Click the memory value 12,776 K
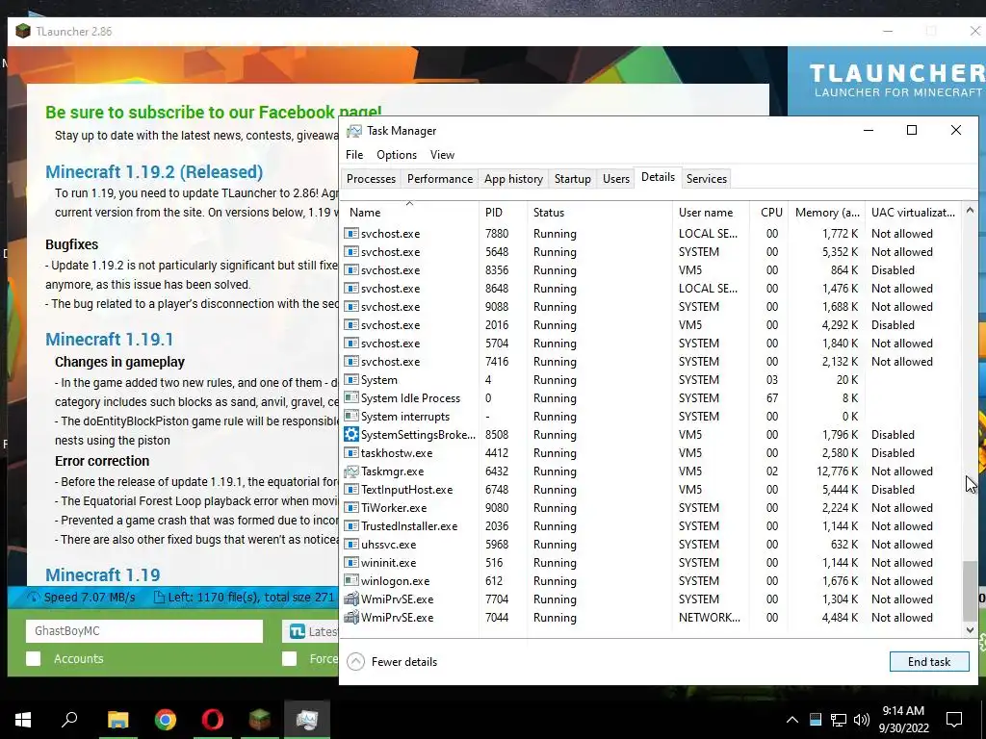The width and height of the screenshot is (986, 739). (837, 471)
